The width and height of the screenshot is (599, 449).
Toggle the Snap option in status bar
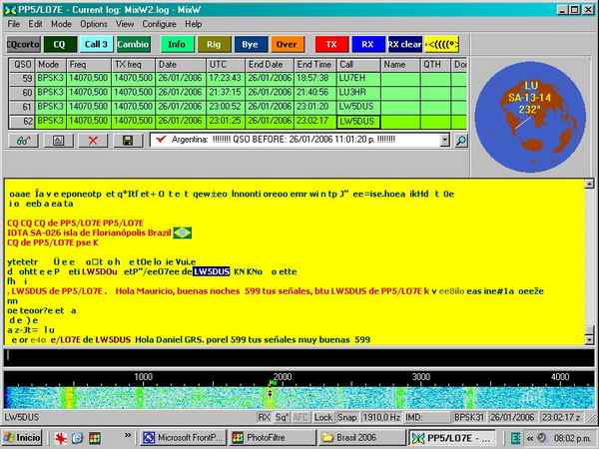pos(347,418)
